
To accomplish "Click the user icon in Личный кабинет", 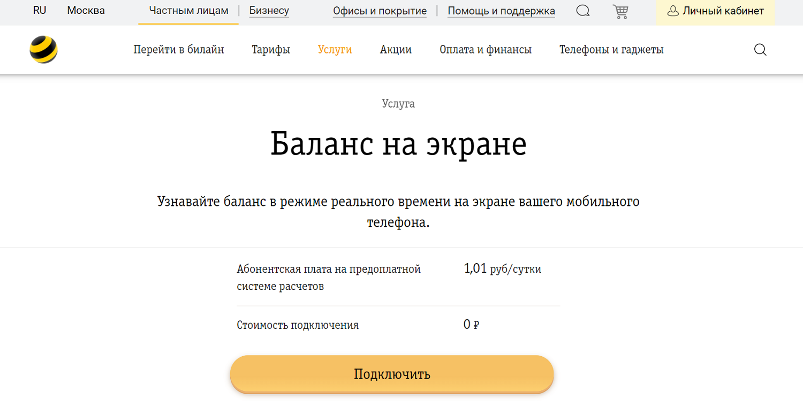I will pos(673,11).
